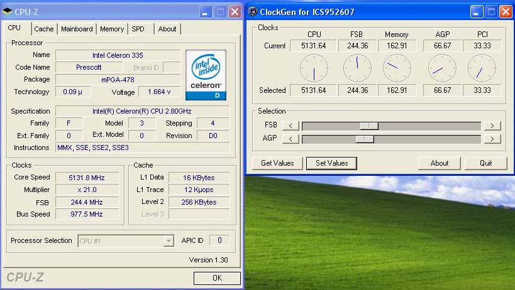This screenshot has width=515, height=290.
Task: Minimize the ClockGen window
Action: pos(476,12)
